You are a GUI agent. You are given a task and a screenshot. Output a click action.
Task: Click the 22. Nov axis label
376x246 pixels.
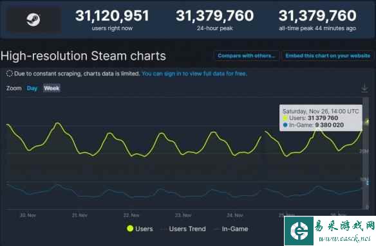tap(131, 215)
